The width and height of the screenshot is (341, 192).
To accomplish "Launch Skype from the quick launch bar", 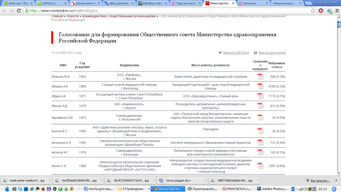I will (x=20, y=189).
